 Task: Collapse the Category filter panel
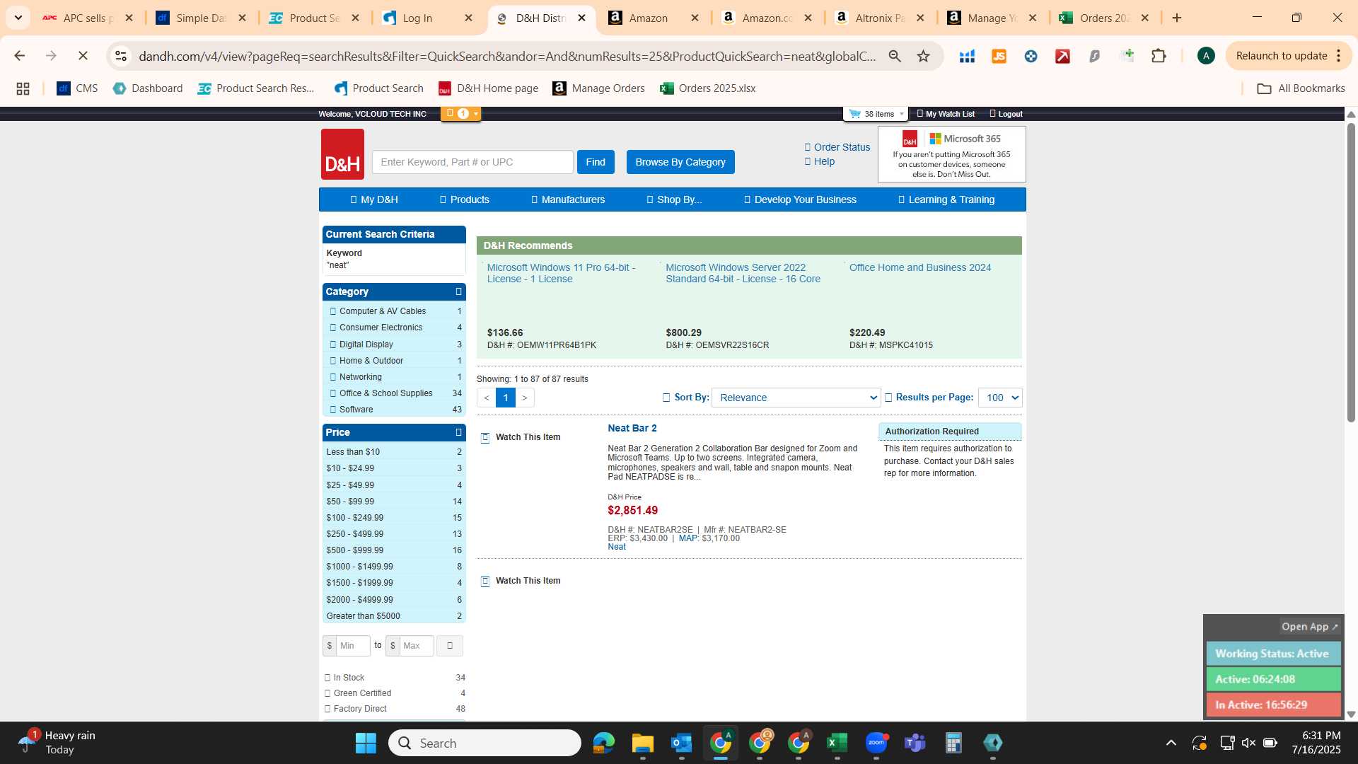coord(458,291)
